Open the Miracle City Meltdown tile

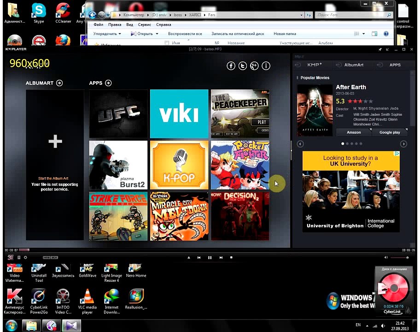point(179,216)
